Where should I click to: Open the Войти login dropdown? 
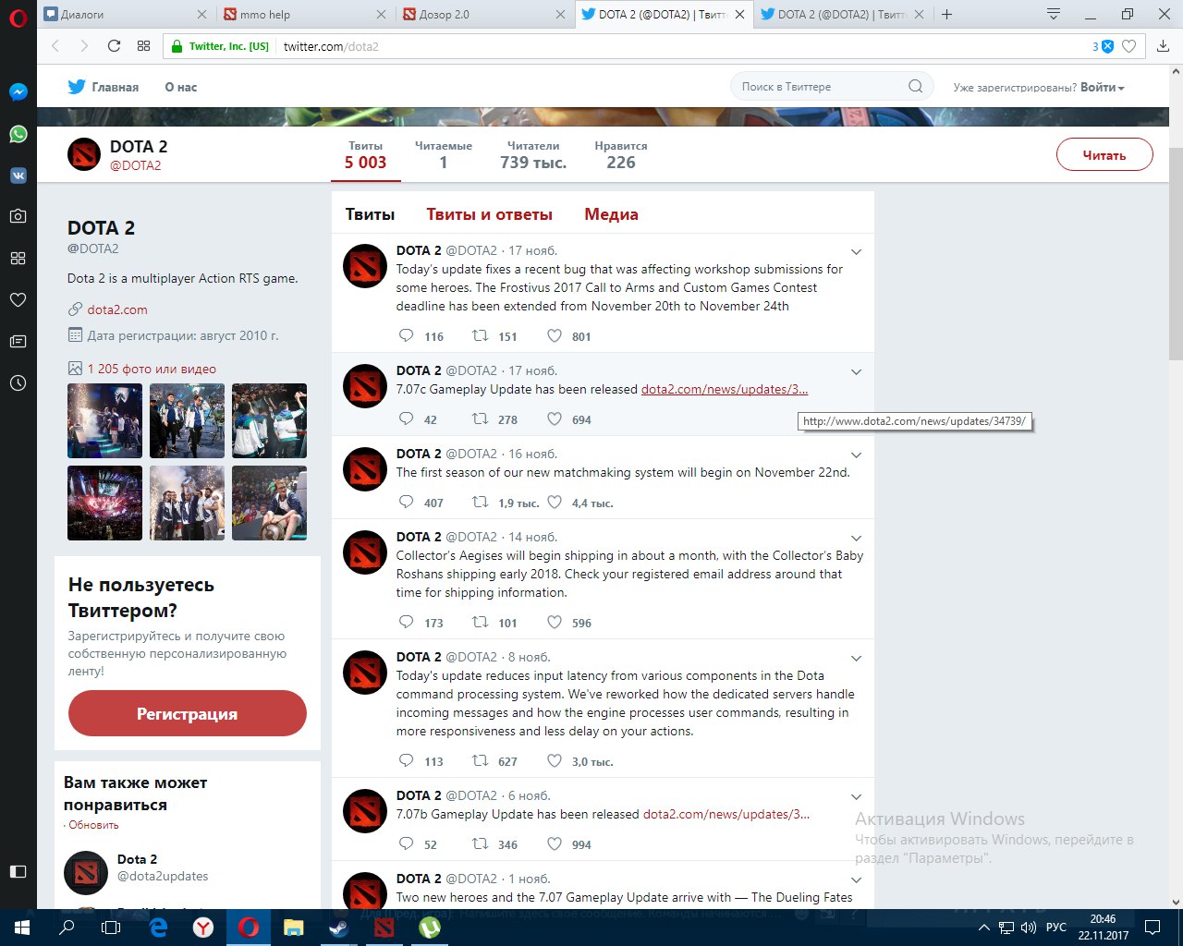coord(1103,88)
